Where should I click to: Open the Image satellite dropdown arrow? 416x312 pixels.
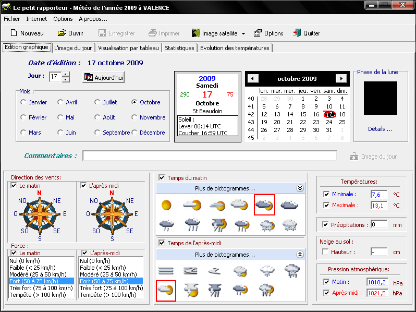pos(243,34)
